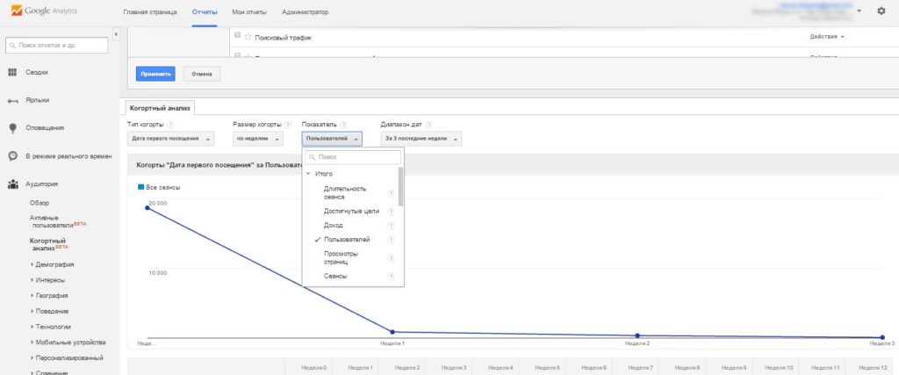Open the Диапазон дат dropdown
The image size is (899, 375).
tap(421, 139)
